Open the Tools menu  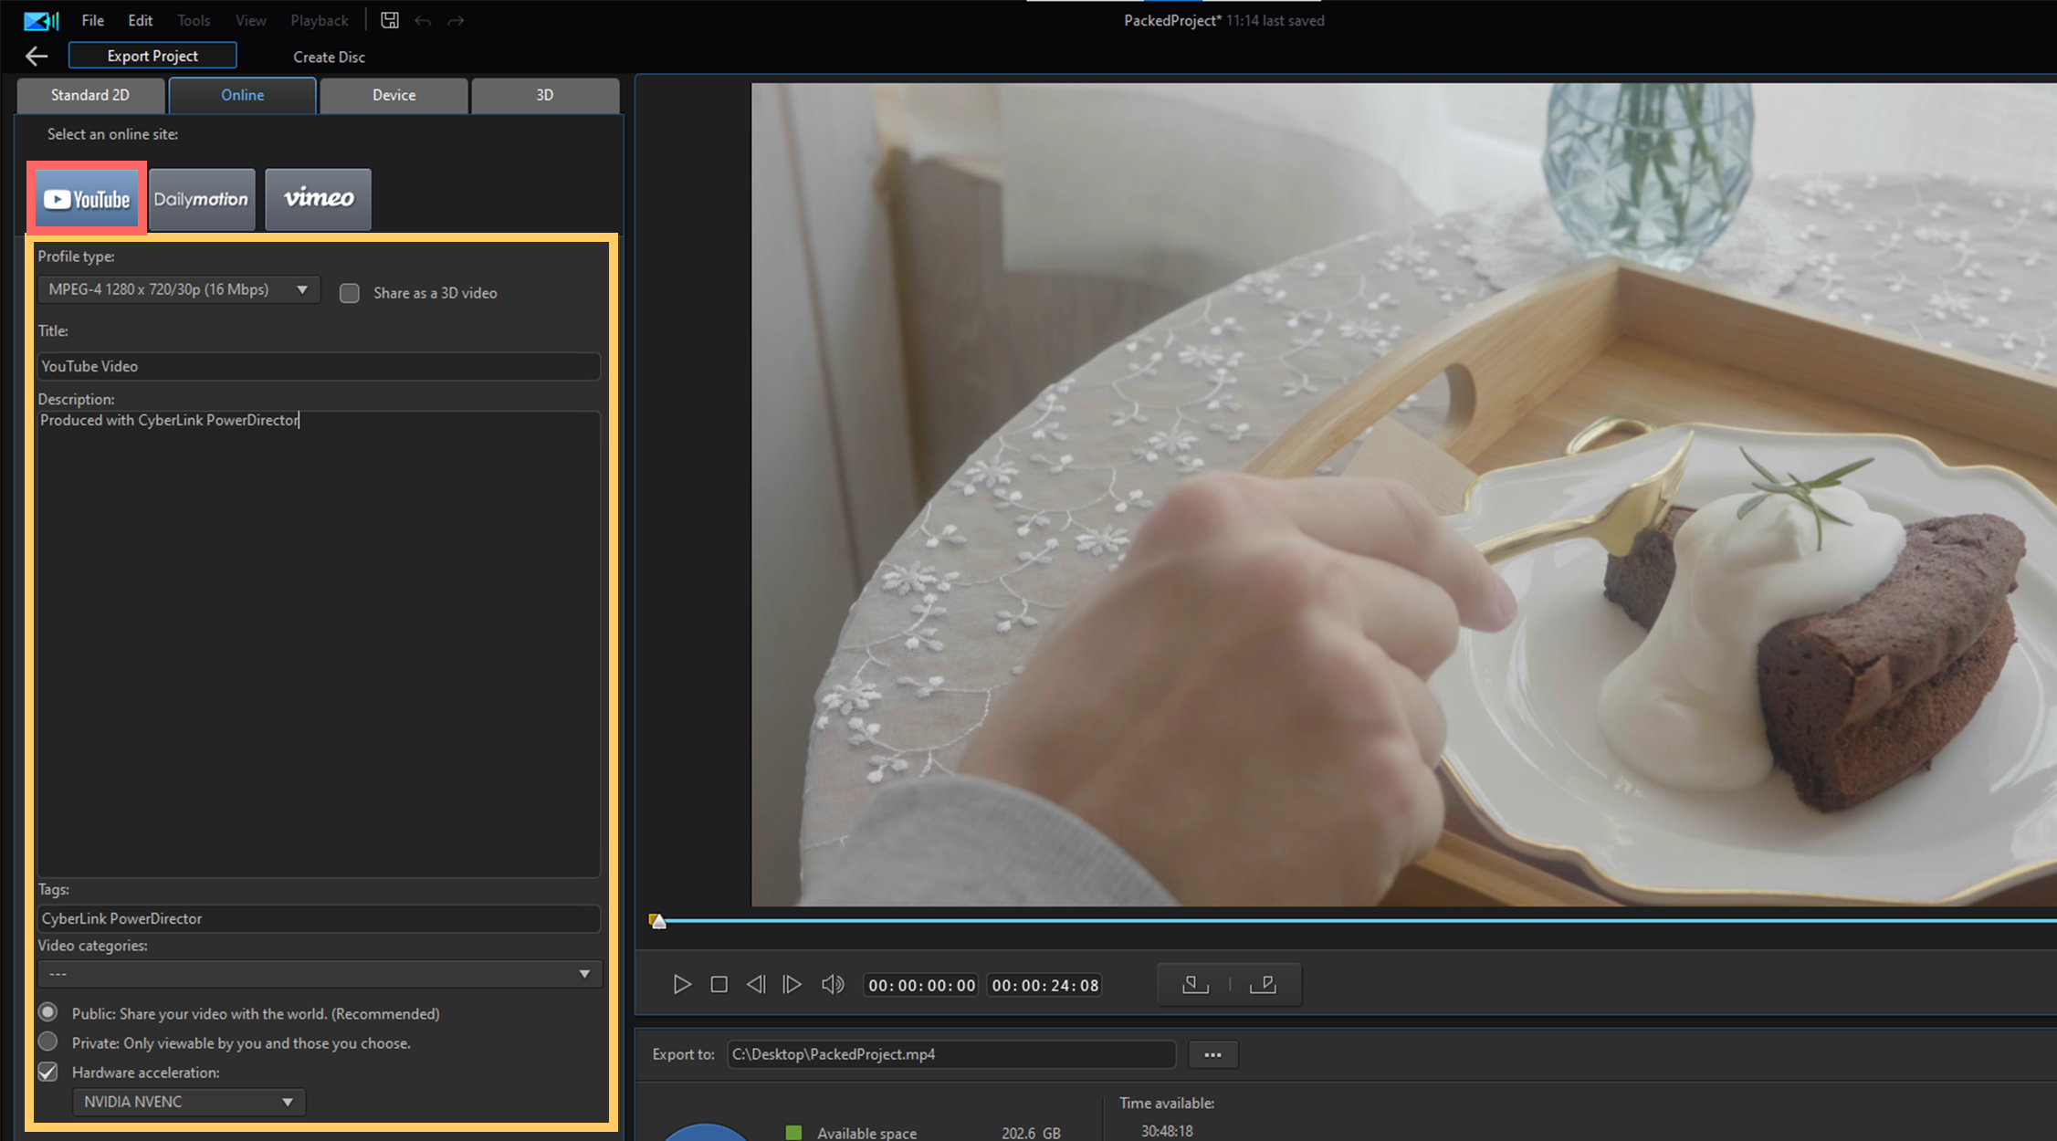pyautogui.click(x=193, y=20)
